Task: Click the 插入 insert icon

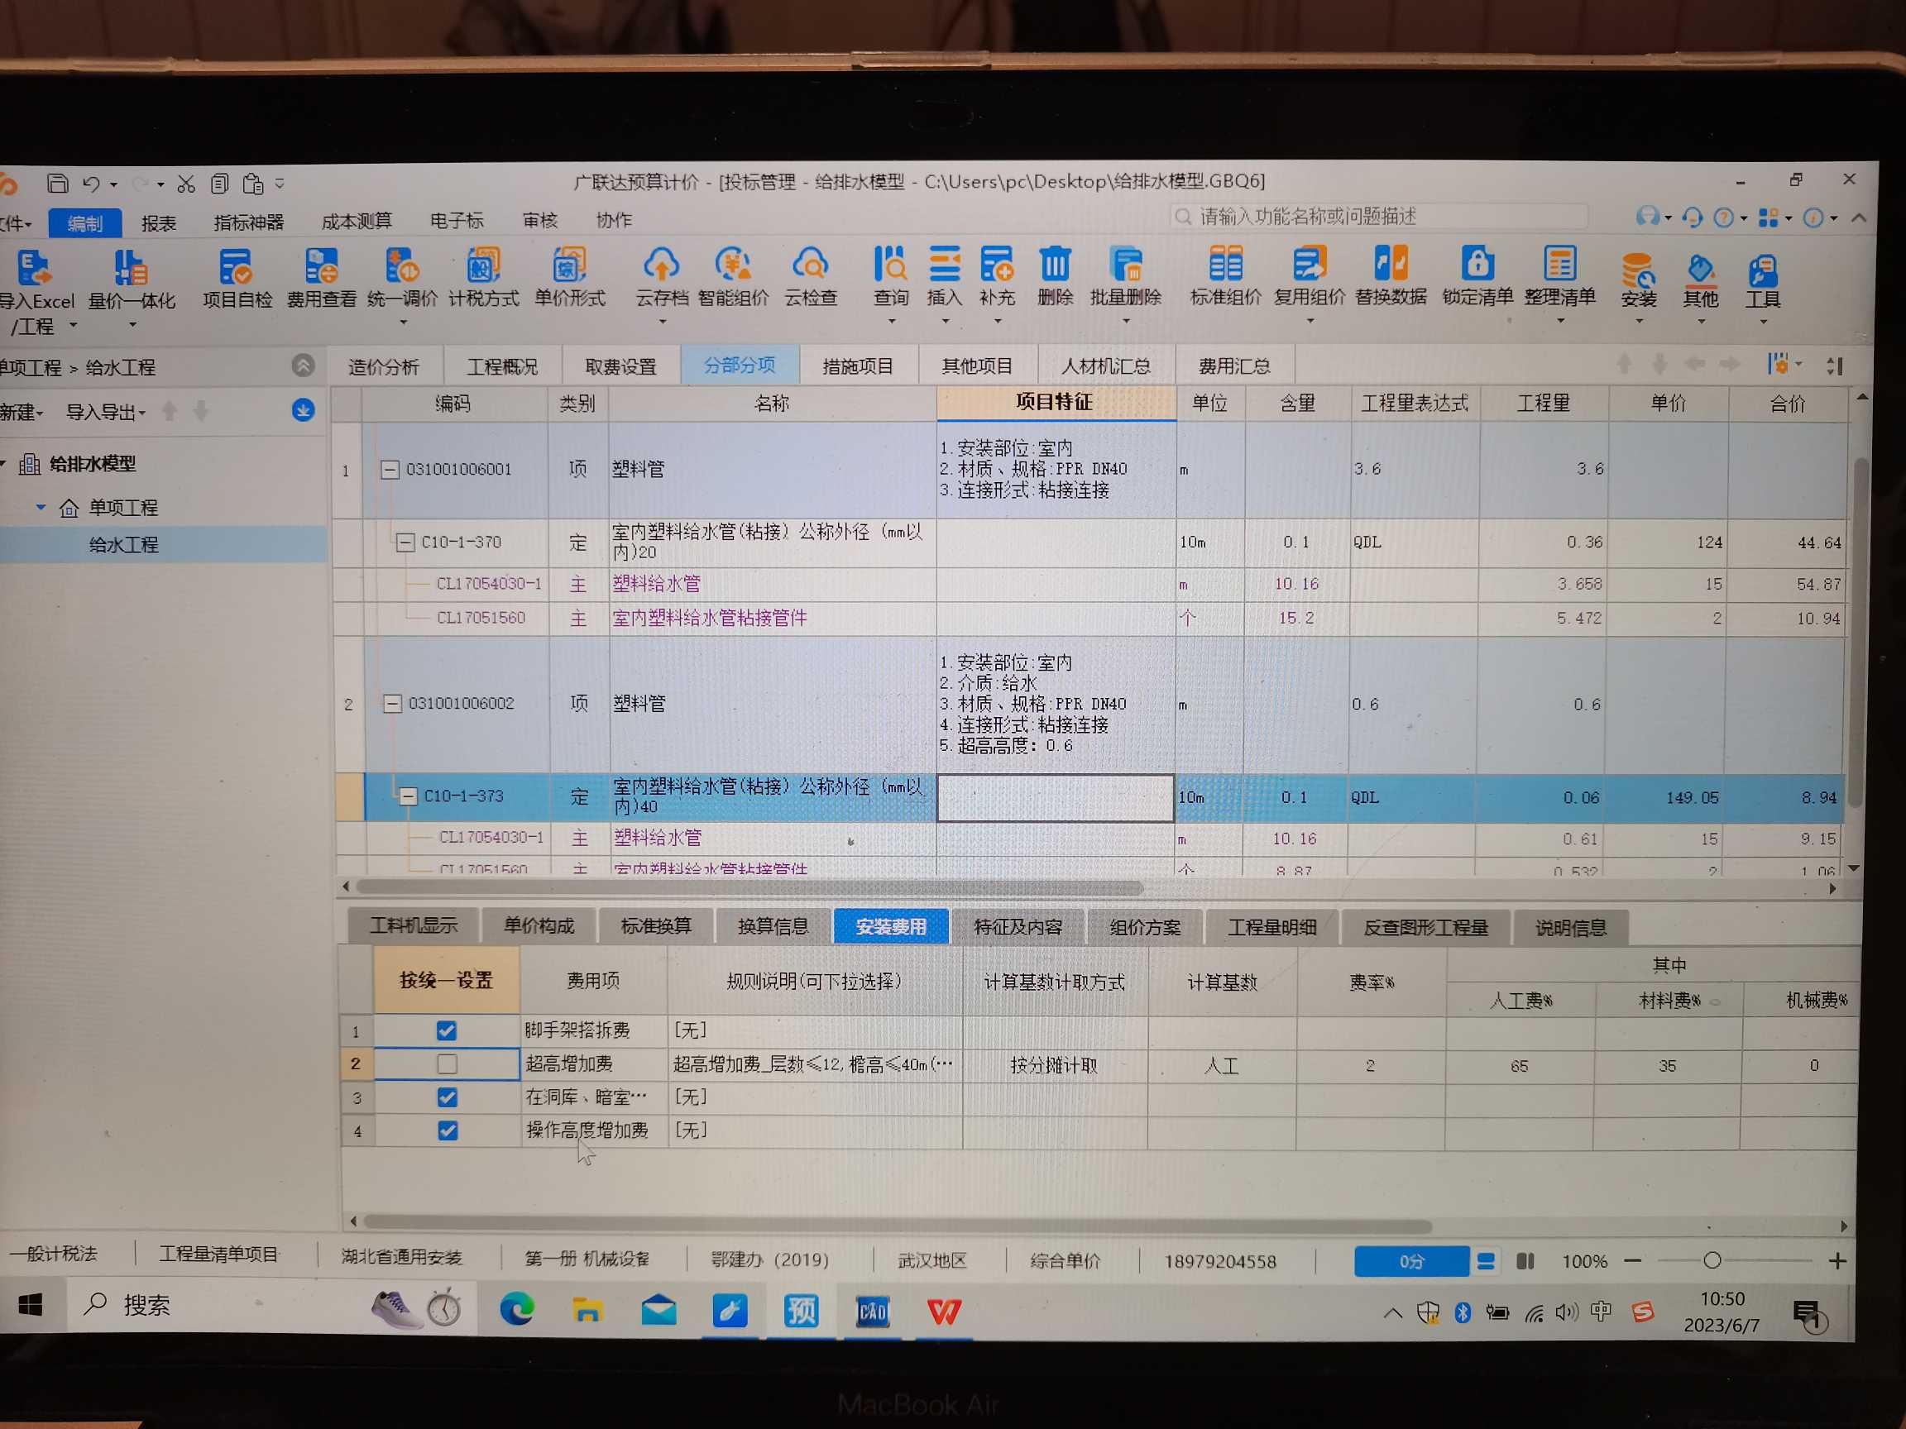Action: pyautogui.click(x=945, y=264)
